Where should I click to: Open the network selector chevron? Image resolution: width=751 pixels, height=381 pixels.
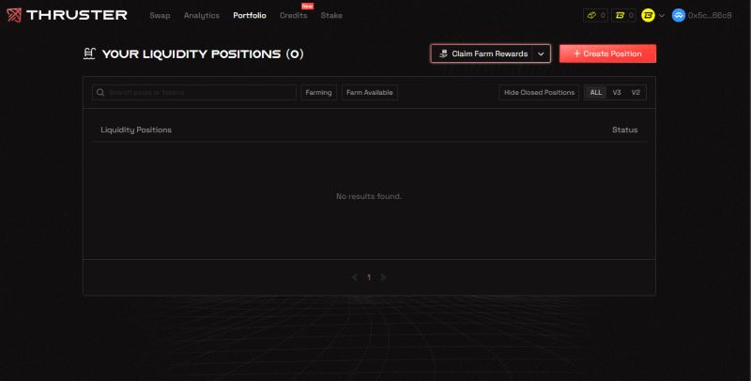click(x=662, y=16)
